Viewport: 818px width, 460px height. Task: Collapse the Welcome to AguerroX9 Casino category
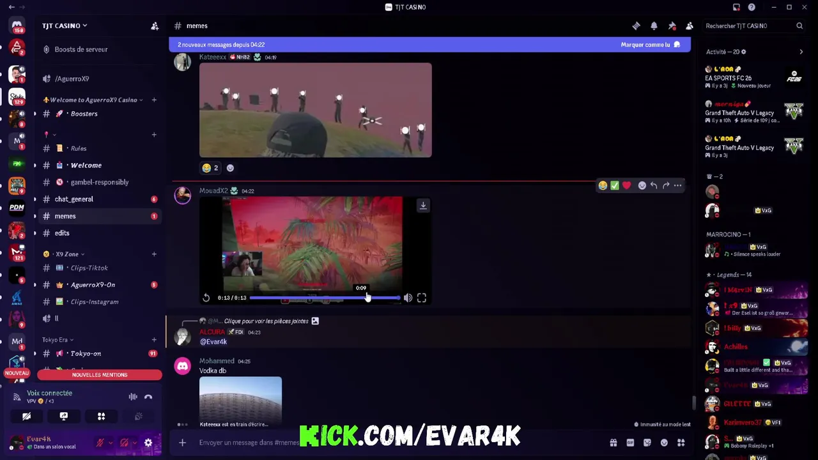(93, 100)
